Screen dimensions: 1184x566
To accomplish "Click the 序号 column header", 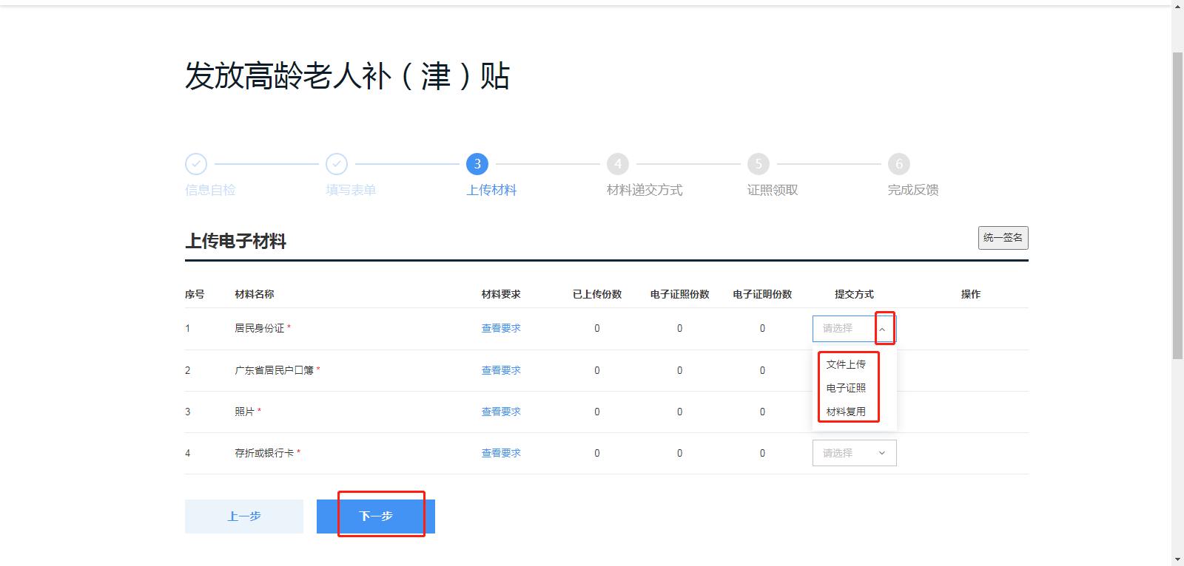I will point(195,294).
